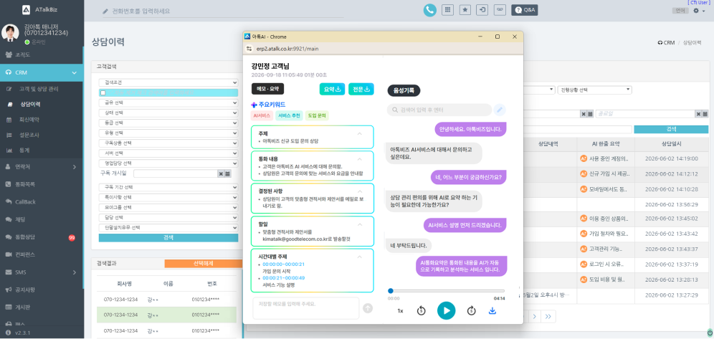Click the 언어 language button

coord(680,11)
